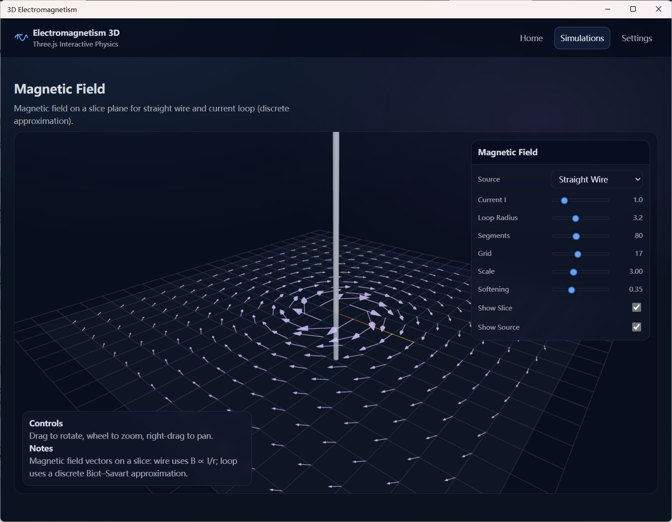672x522 pixels.
Task: Open the Source dropdown showing Straight Wire
Action: 596,179
